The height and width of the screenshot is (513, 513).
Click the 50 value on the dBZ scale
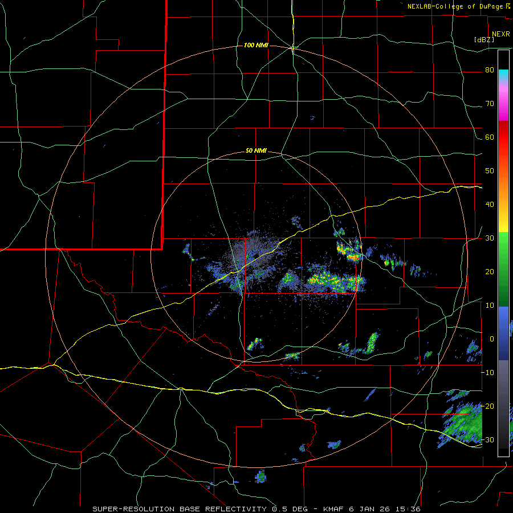coord(490,171)
